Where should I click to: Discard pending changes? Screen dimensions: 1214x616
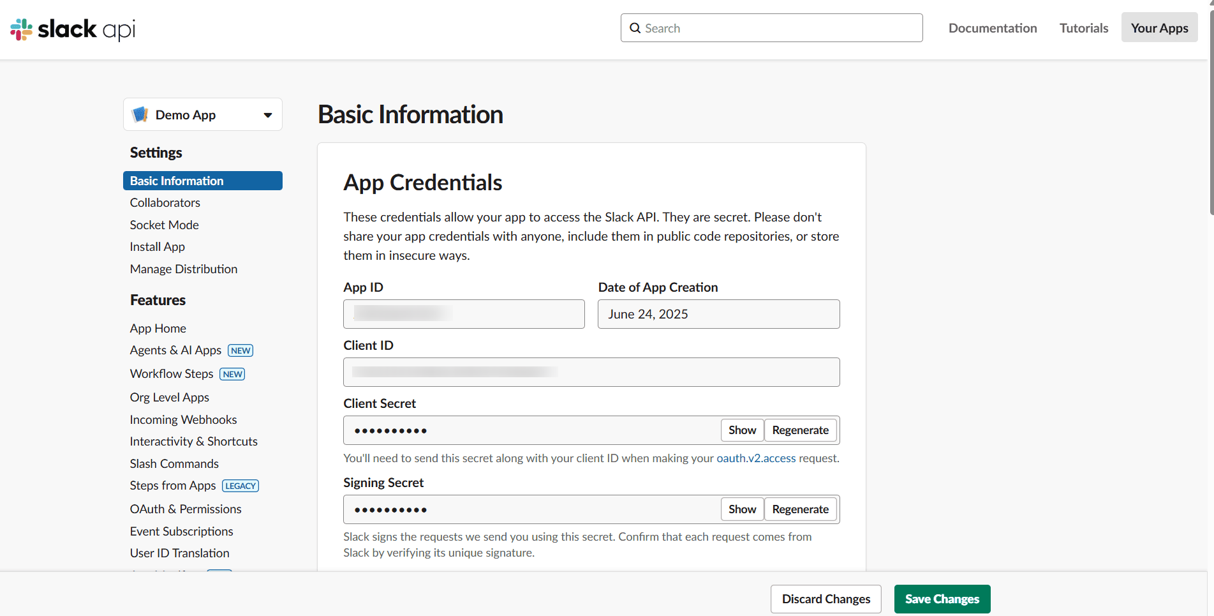tap(825, 599)
